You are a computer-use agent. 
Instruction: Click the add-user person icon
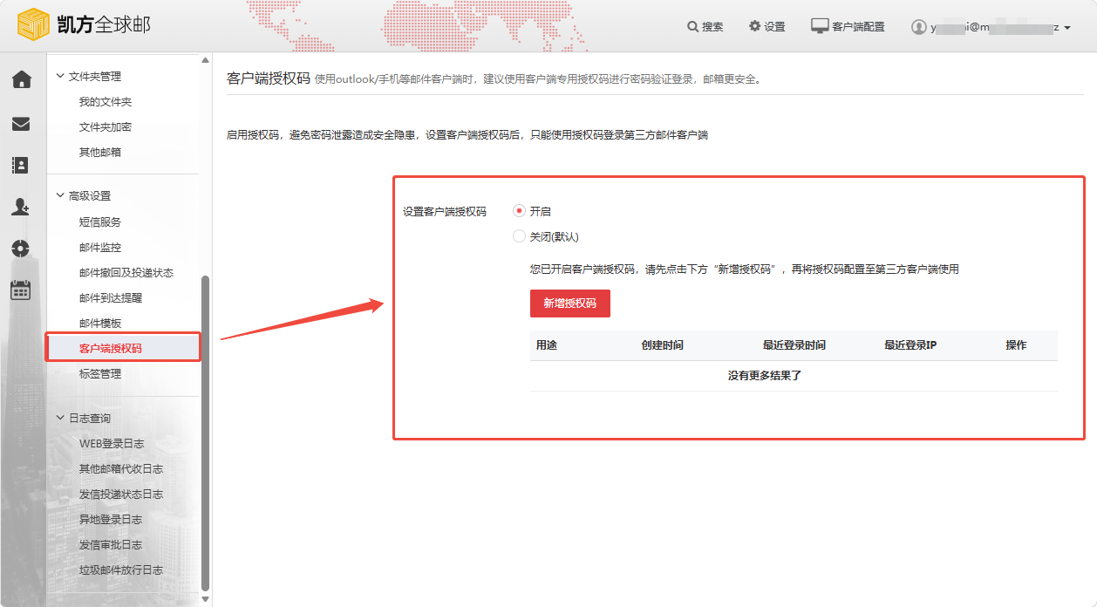(21, 207)
